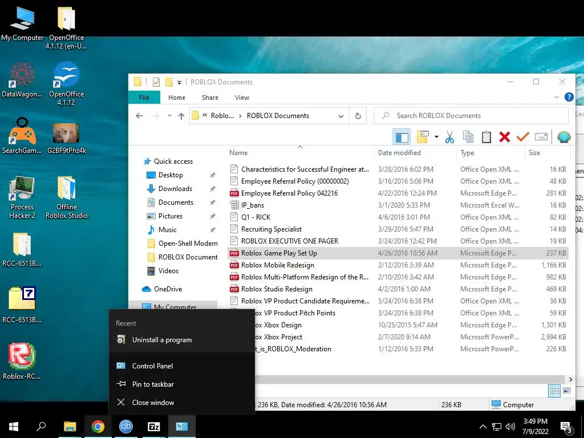Select Quick access in navigation pane
This screenshot has height=438, width=584.
(x=173, y=161)
